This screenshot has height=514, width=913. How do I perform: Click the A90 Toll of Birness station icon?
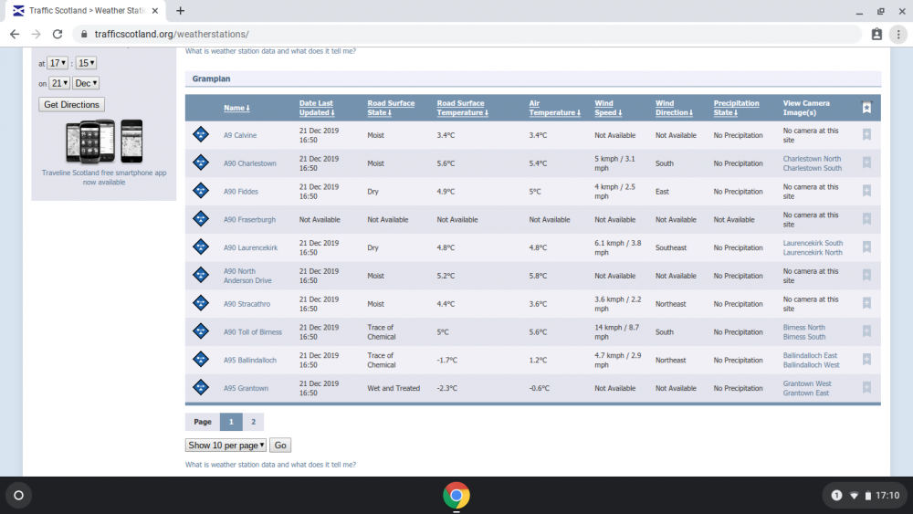[x=201, y=331]
